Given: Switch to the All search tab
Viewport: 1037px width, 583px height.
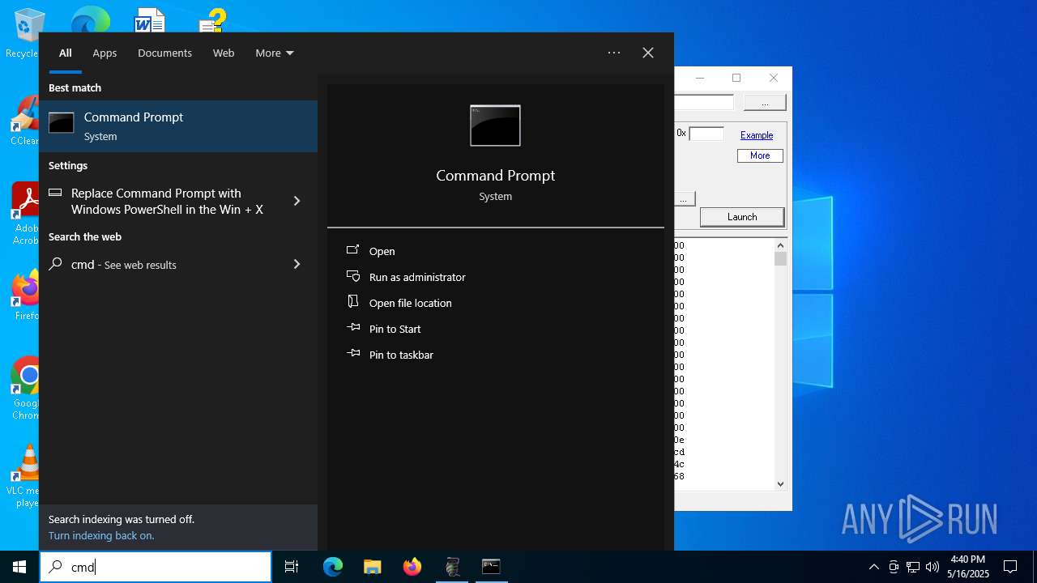Looking at the screenshot, I should [x=66, y=53].
